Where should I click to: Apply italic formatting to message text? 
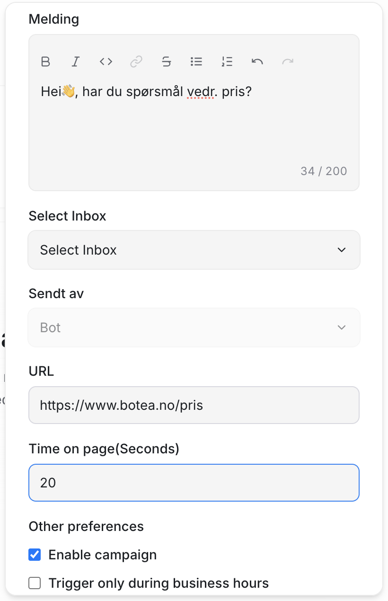75,62
